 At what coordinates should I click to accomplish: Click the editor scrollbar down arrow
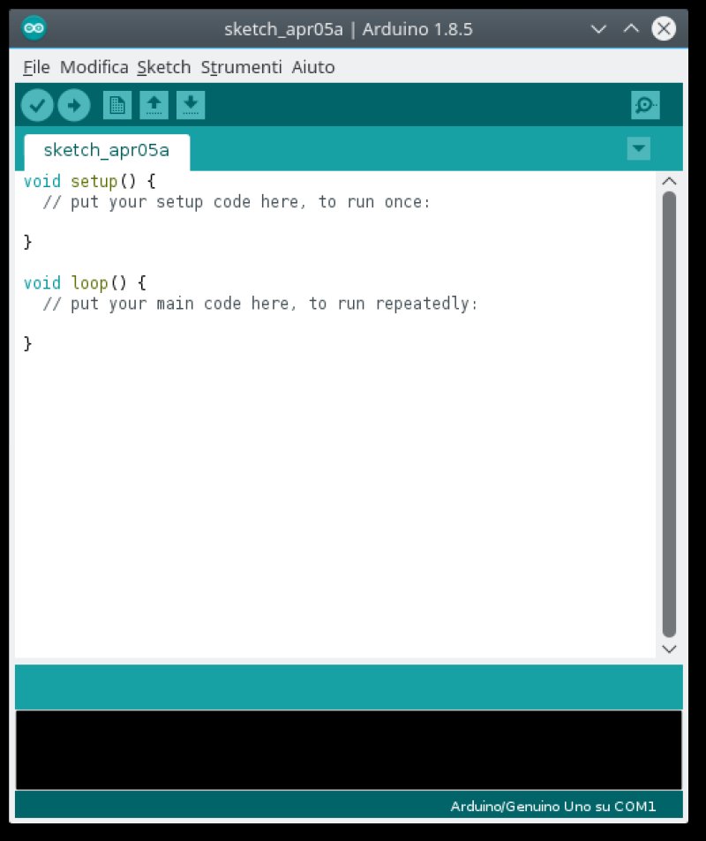click(669, 649)
